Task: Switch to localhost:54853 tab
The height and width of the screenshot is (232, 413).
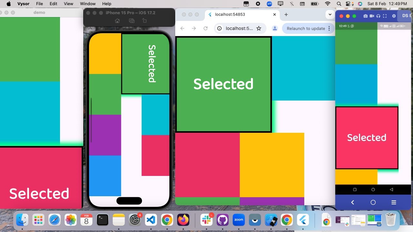Action: (x=242, y=15)
